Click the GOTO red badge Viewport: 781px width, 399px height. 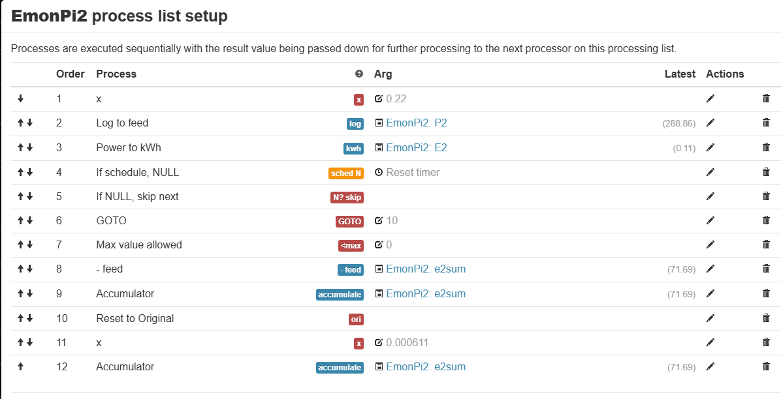coord(349,222)
